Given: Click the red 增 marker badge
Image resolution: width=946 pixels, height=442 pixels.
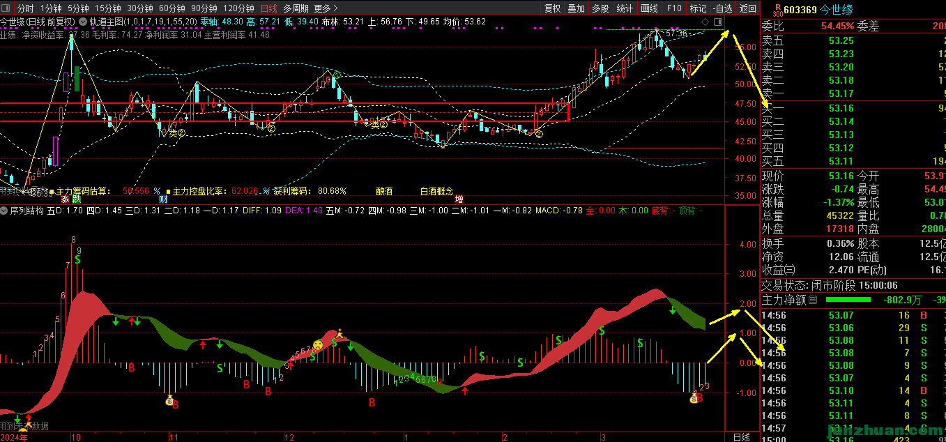Looking at the screenshot, I should click(459, 199).
